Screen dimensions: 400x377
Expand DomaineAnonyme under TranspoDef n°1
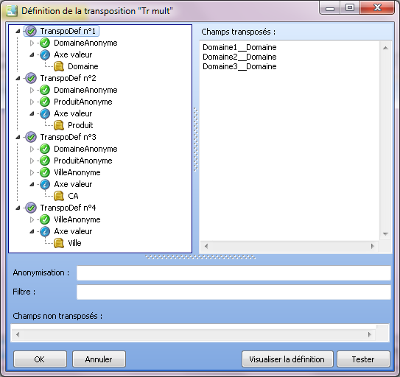coord(32,43)
